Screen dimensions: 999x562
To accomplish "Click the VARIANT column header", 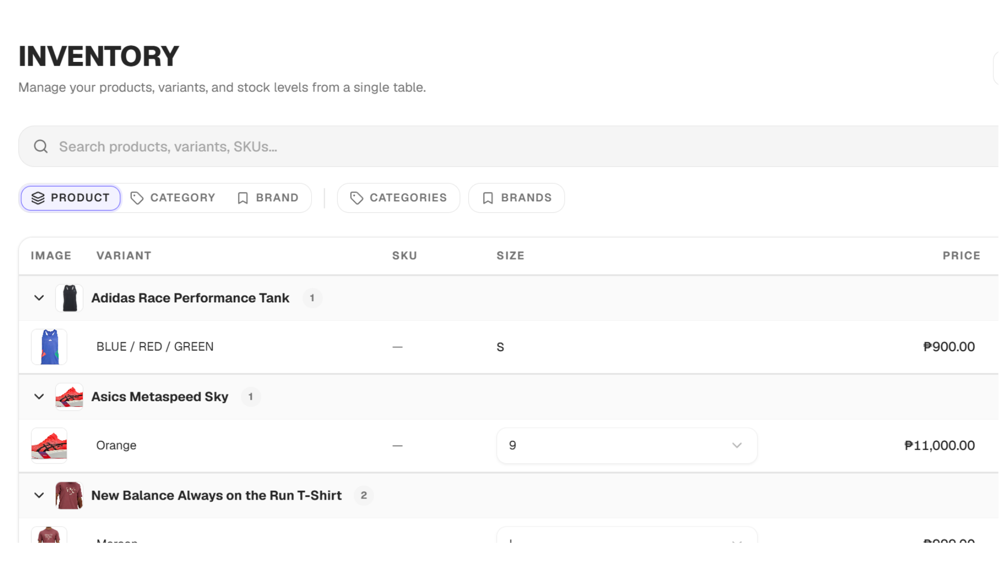I will 124,256.
